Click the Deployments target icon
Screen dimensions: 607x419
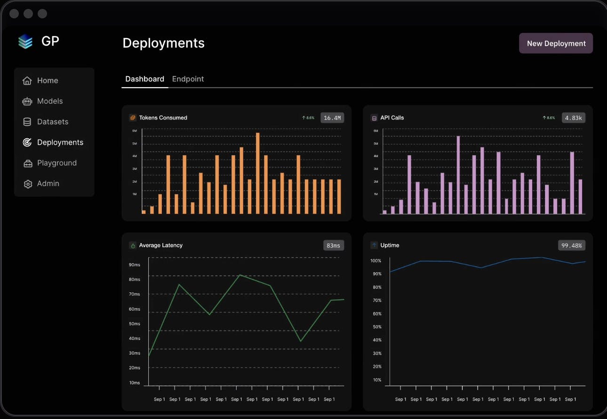pos(27,142)
